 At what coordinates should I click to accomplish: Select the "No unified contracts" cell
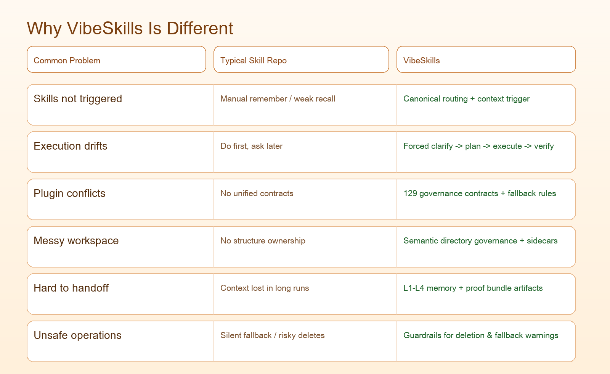point(257,193)
